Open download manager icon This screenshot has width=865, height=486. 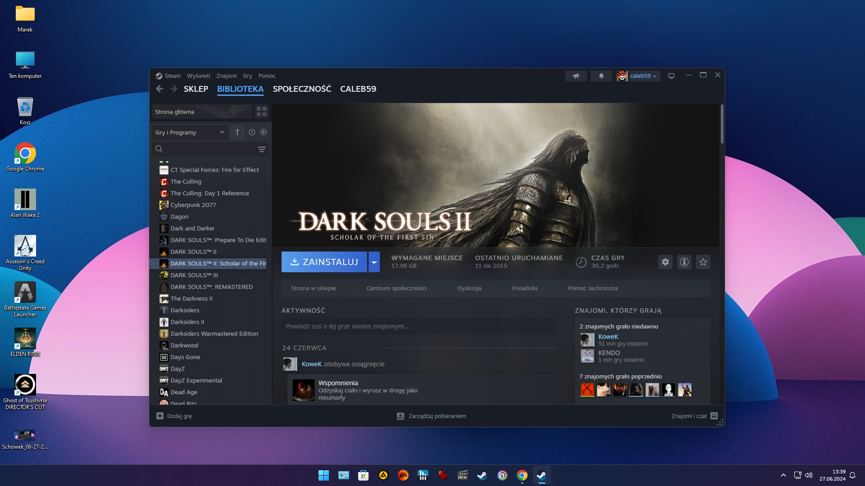pos(401,416)
